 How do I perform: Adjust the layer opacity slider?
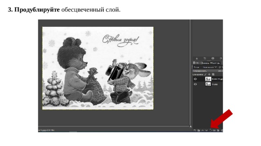[208, 71]
